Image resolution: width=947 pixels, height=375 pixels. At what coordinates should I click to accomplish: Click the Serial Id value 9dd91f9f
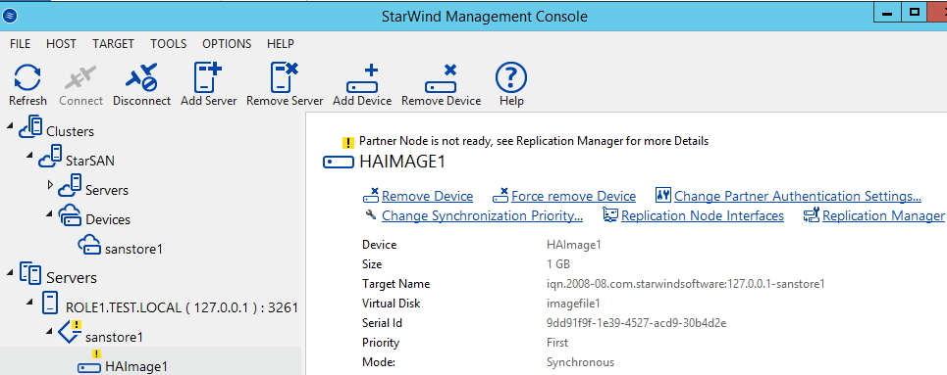click(x=636, y=323)
